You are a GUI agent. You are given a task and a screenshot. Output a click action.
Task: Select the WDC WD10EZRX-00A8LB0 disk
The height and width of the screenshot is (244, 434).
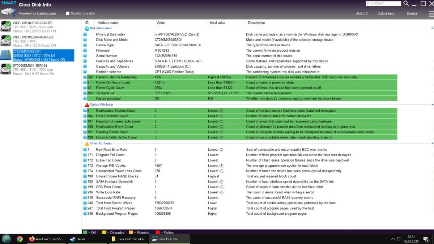pyautogui.click(x=37, y=41)
